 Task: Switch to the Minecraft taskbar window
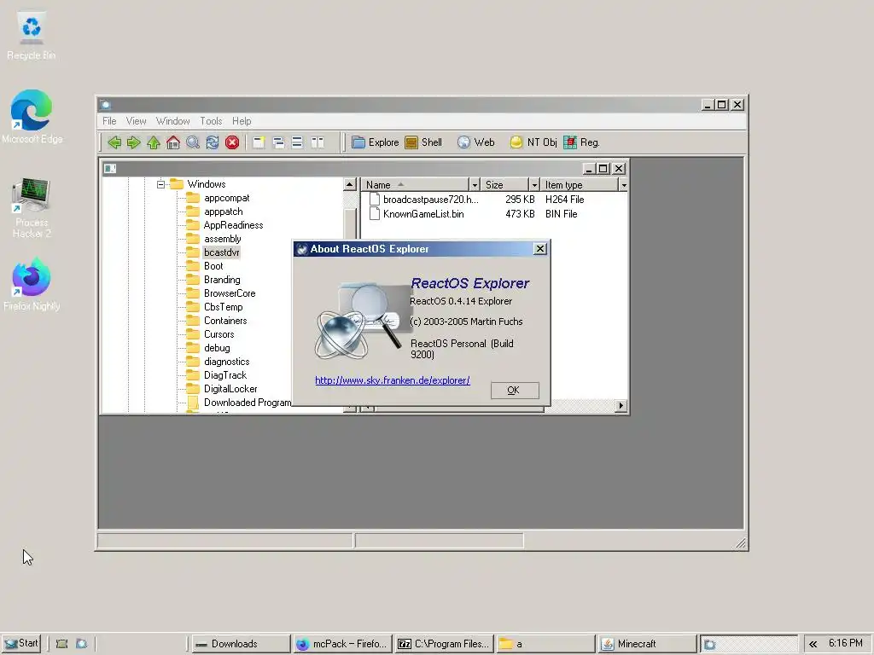647,644
